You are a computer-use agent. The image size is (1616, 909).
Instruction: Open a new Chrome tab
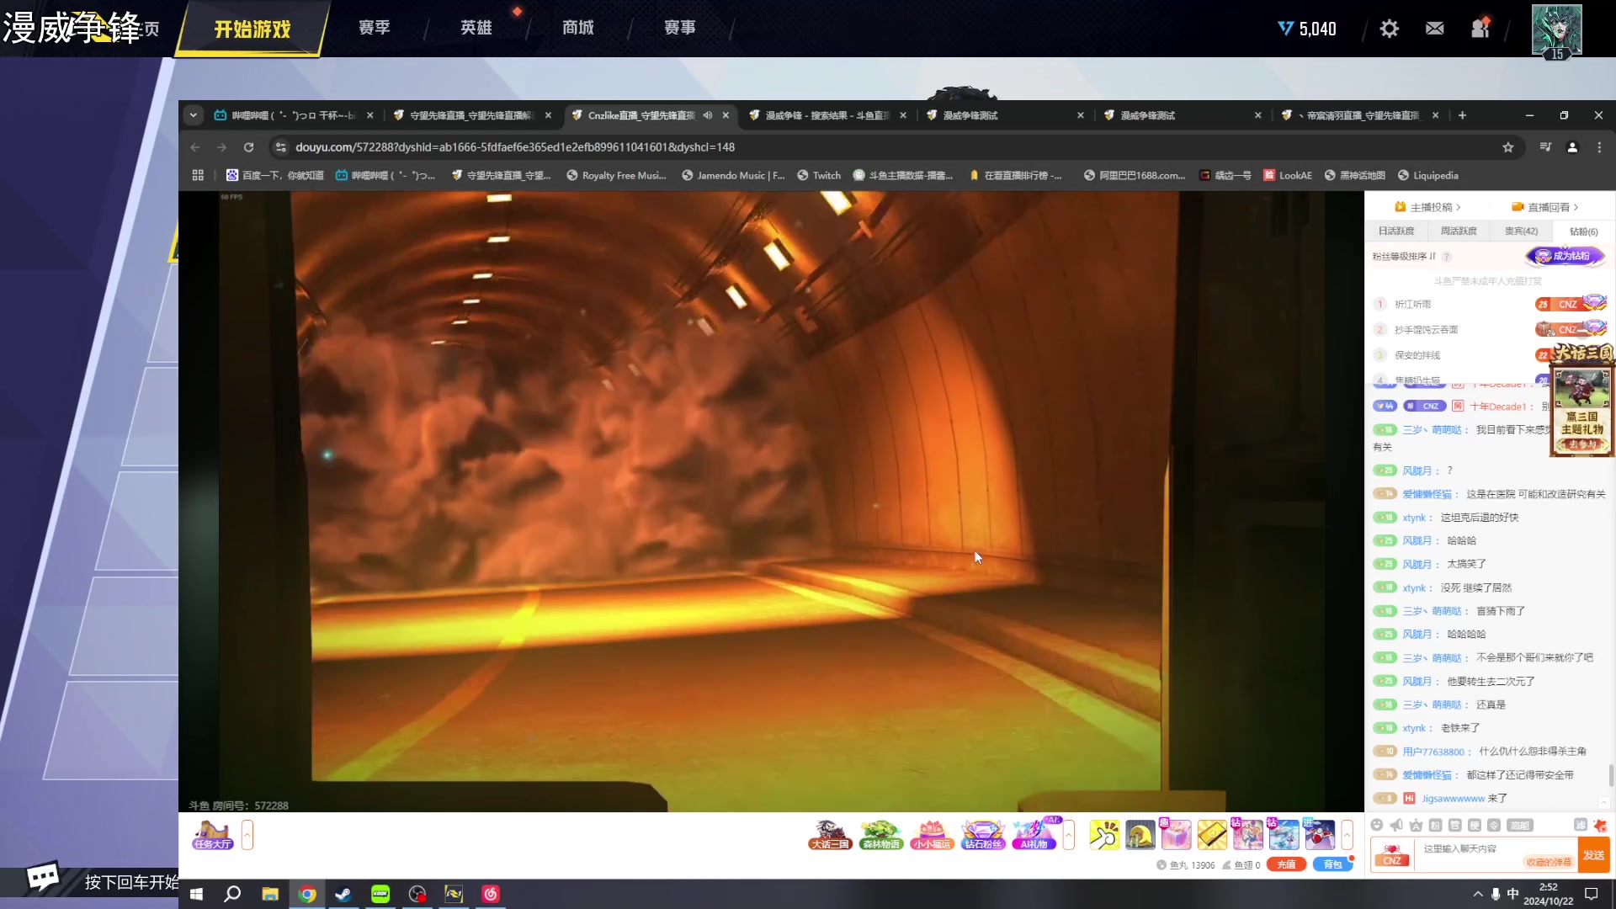(x=1462, y=115)
